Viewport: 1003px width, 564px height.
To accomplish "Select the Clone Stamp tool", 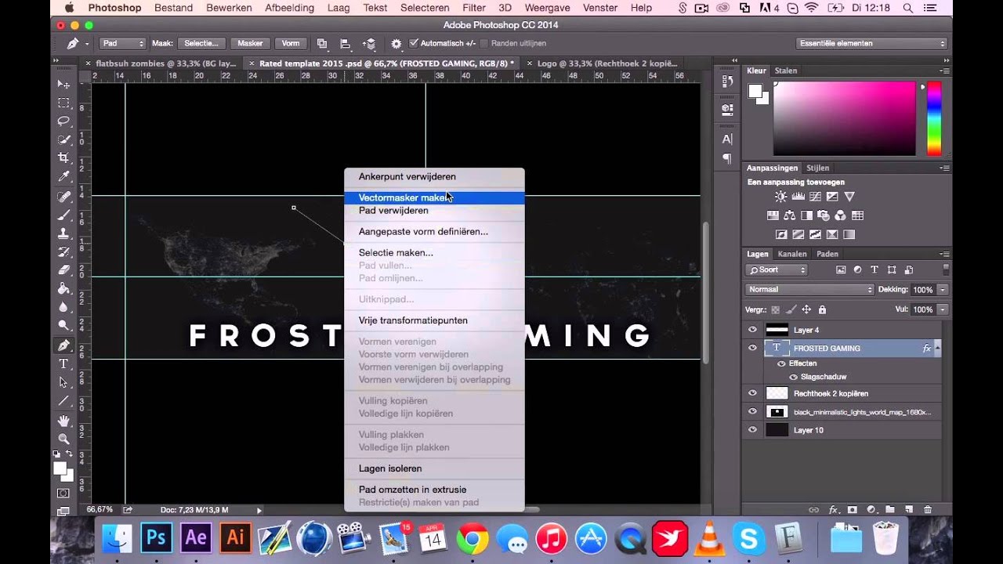I will point(63,233).
